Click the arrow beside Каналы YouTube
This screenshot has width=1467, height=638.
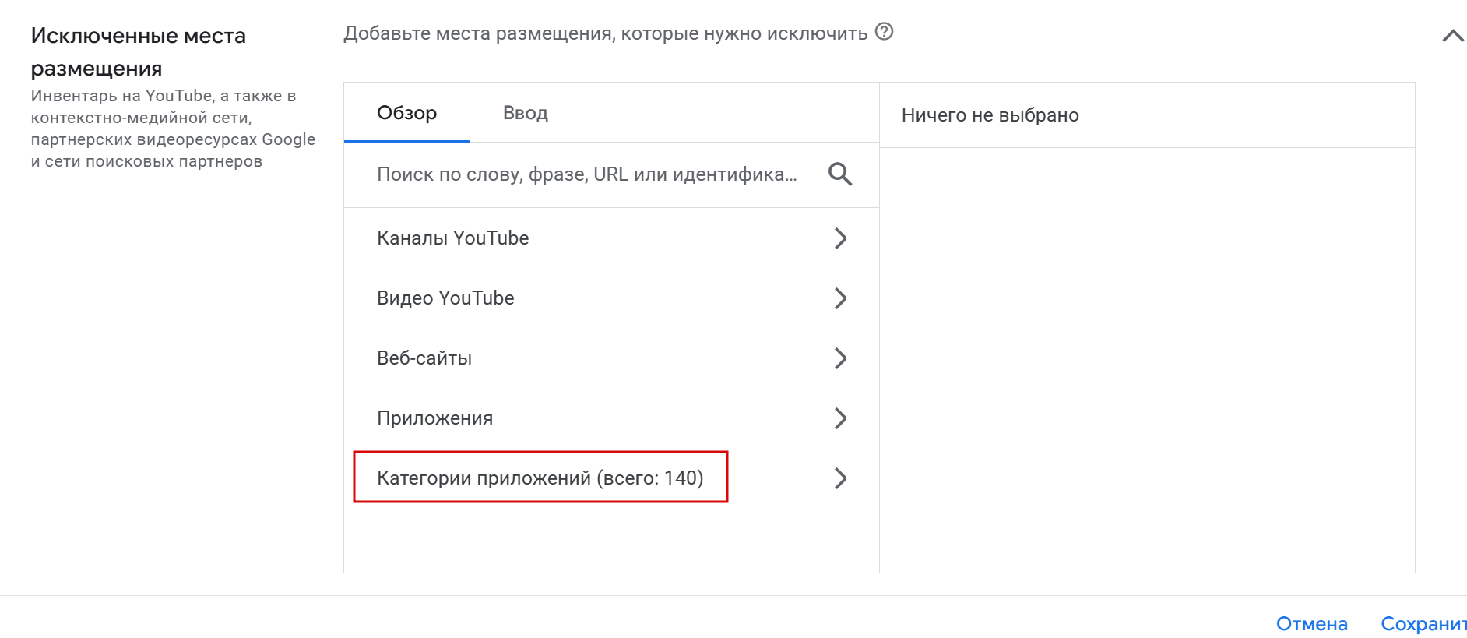tap(840, 238)
